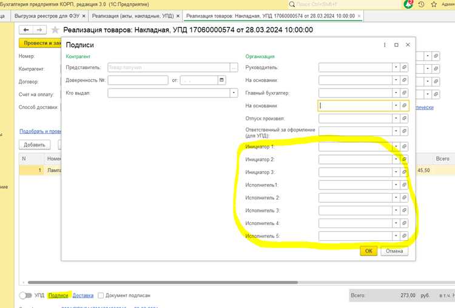Expand the Главный бухгалтер dropdown
The image size is (455, 308).
point(396,93)
